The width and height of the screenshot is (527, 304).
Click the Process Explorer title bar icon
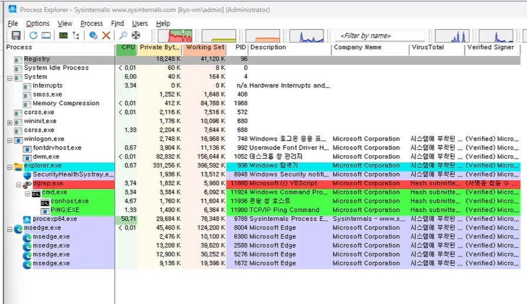pos(12,9)
